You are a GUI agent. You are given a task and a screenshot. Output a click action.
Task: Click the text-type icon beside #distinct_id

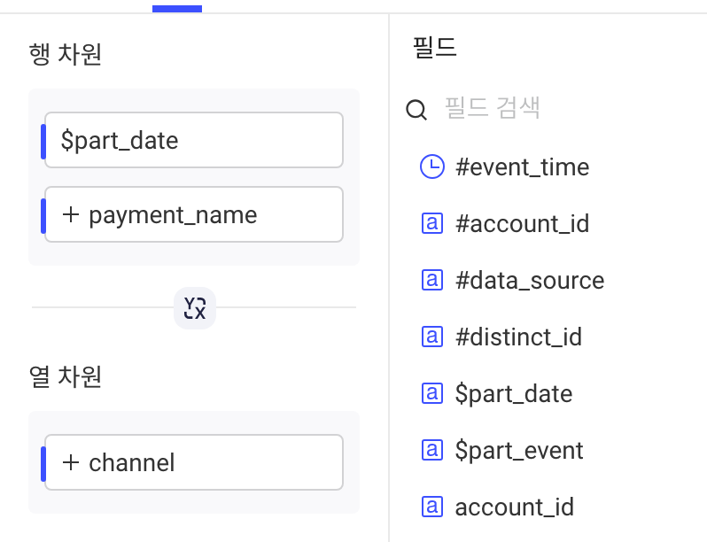(x=432, y=337)
